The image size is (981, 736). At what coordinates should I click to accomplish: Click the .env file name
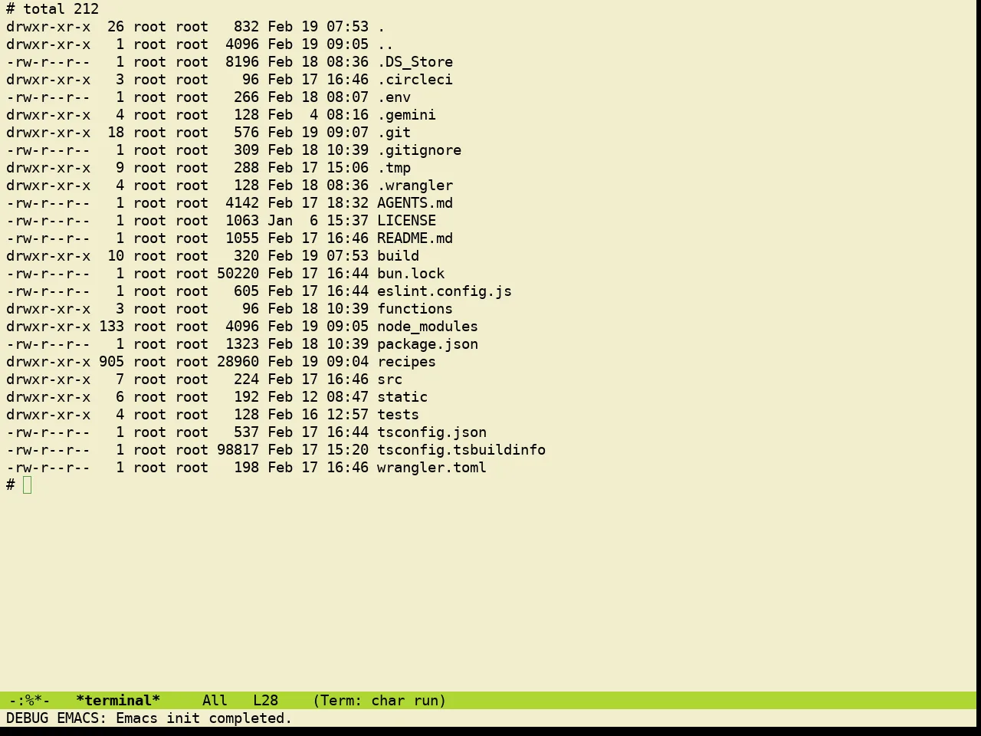(x=394, y=97)
